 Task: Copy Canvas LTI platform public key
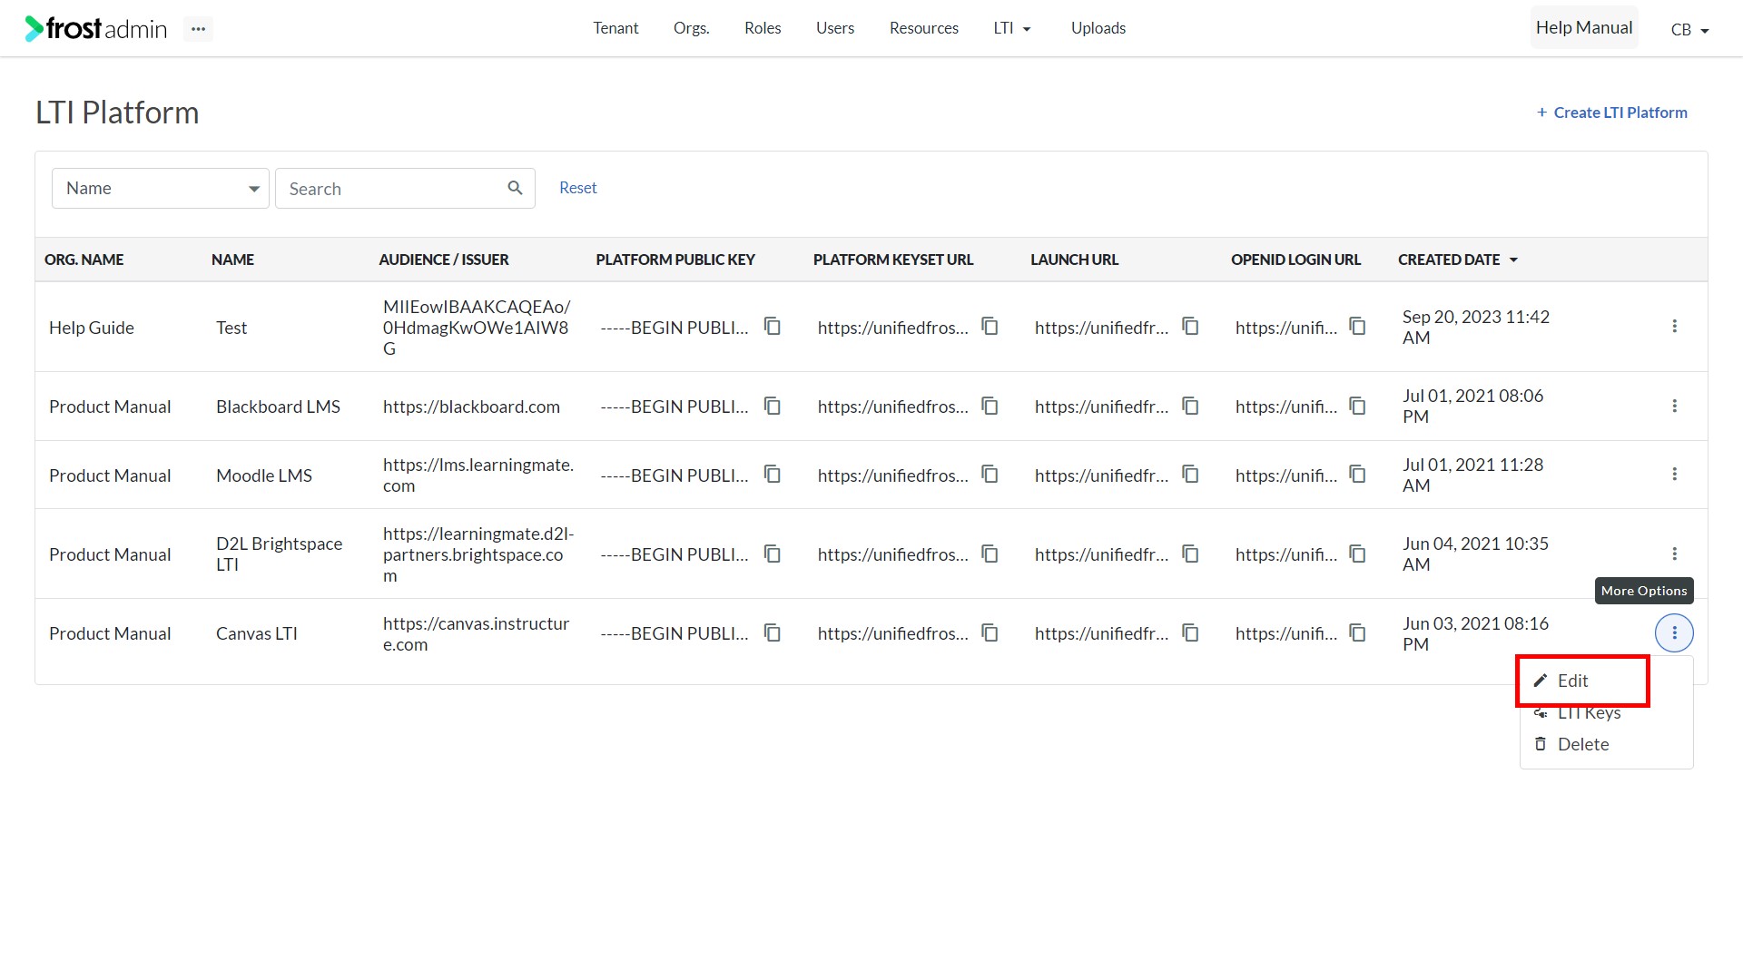click(x=773, y=632)
